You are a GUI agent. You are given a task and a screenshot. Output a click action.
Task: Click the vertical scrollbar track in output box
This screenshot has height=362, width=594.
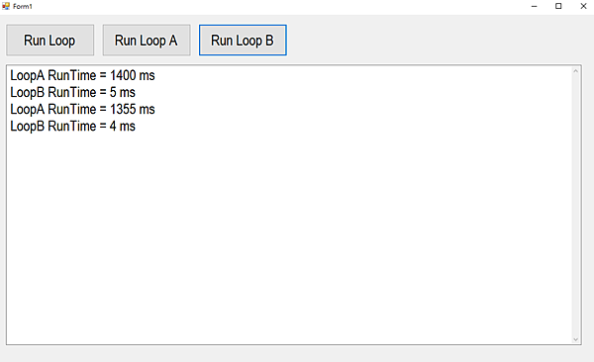(x=576, y=206)
